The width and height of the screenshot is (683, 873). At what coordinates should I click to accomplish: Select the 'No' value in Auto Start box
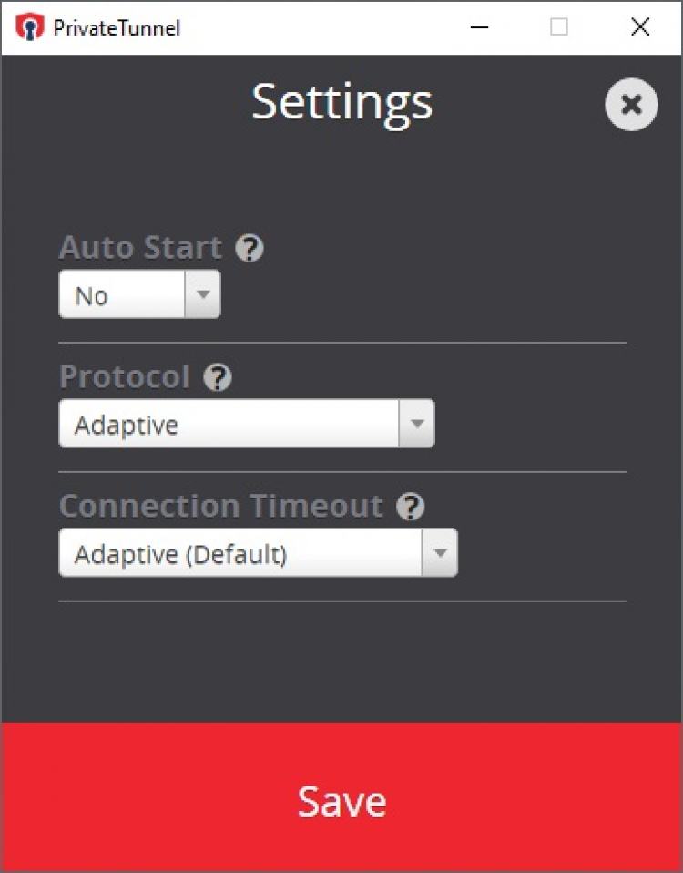point(91,296)
